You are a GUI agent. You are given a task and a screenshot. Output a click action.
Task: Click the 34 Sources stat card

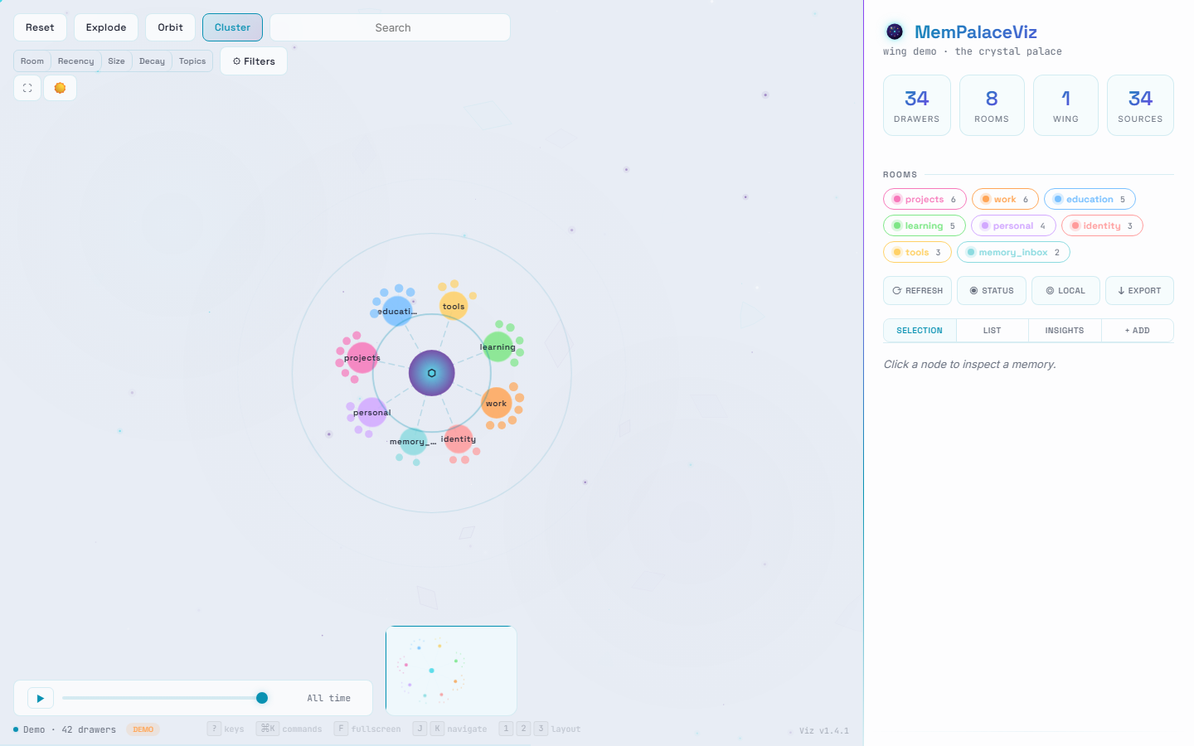click(1140, 105)
